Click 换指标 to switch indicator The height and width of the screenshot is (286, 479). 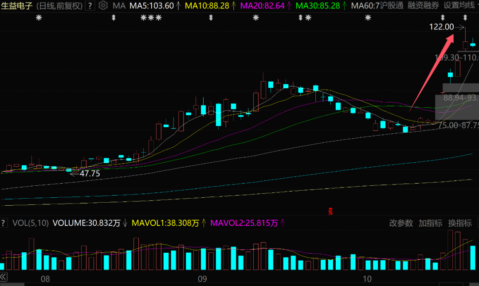pyautogui.click(x=460, y=223)
